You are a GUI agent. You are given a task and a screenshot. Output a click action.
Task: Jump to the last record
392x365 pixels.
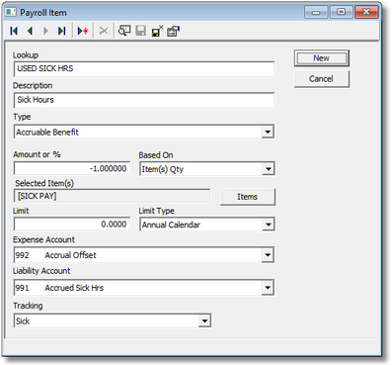pyautogui.click(x=61, y=31)
